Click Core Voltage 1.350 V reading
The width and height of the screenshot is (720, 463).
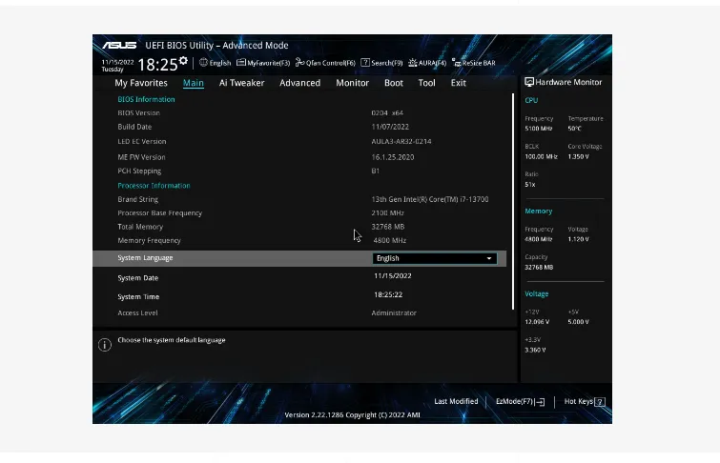579,156
